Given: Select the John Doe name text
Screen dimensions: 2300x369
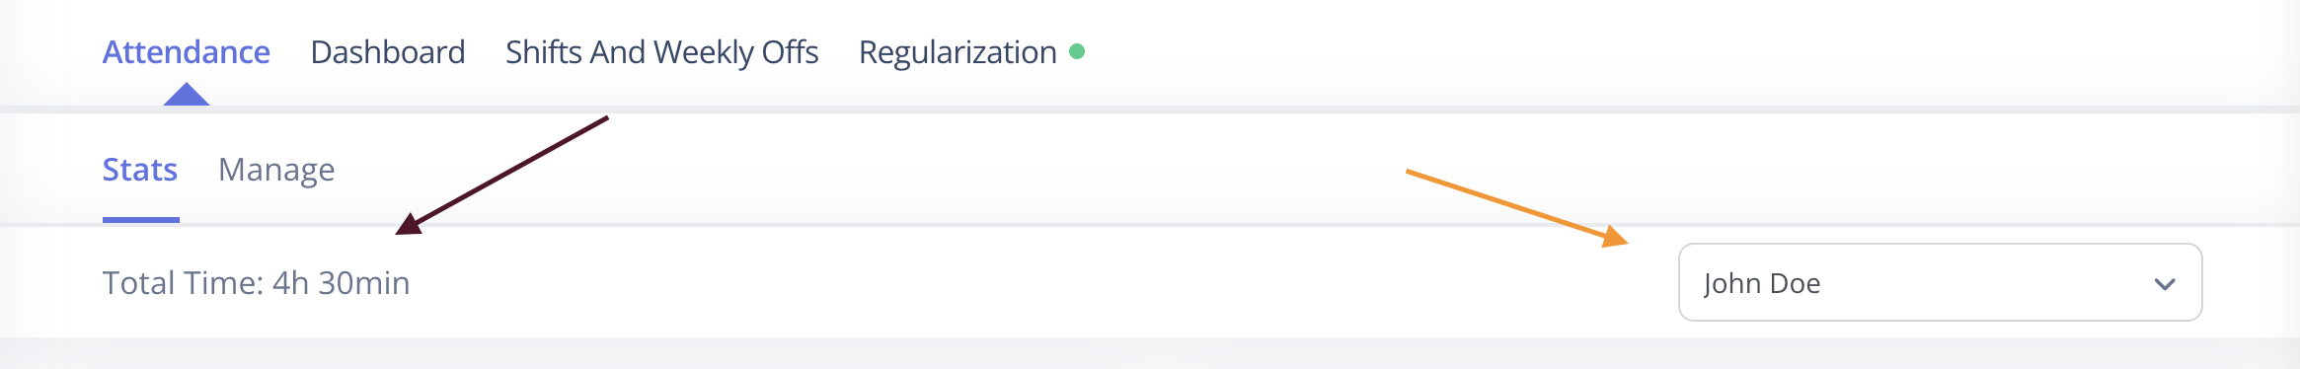Looking at the screenshot, I should 1762,283.
